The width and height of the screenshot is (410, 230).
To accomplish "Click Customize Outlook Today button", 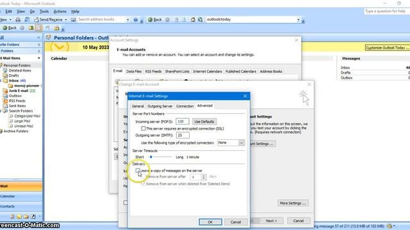I will [388, 48].
